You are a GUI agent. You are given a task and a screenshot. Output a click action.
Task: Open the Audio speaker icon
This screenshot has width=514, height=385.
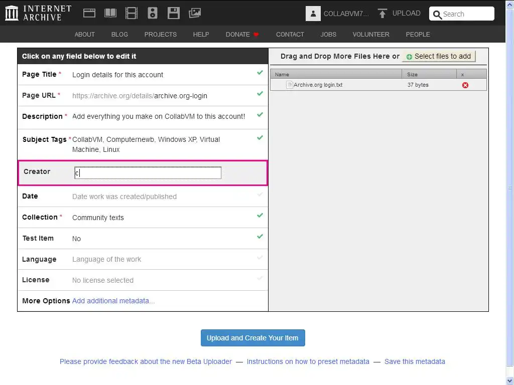(x=153, y=13)
